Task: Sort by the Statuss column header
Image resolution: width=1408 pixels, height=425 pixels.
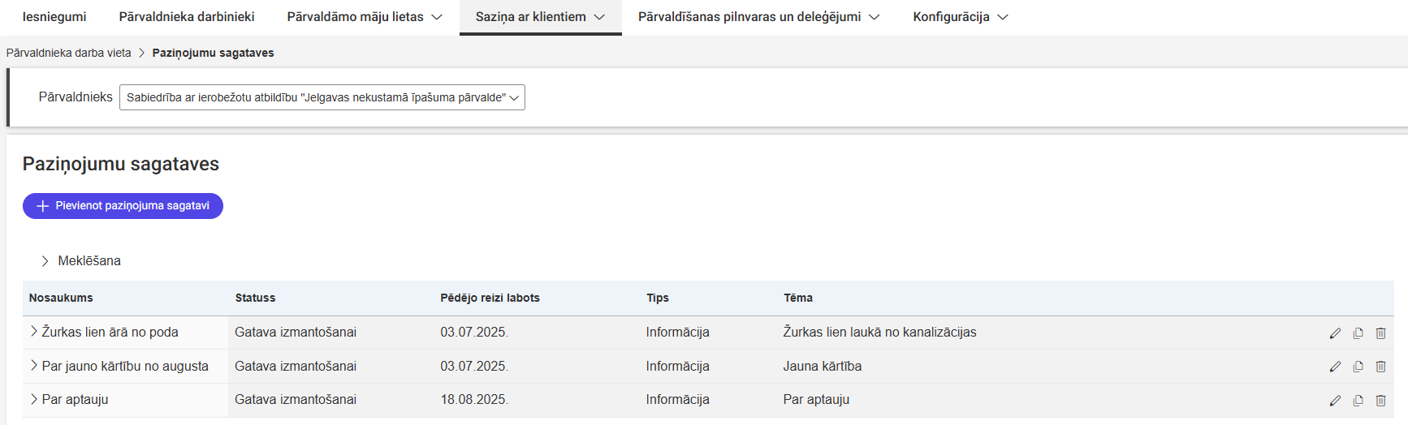Action: 256,298
